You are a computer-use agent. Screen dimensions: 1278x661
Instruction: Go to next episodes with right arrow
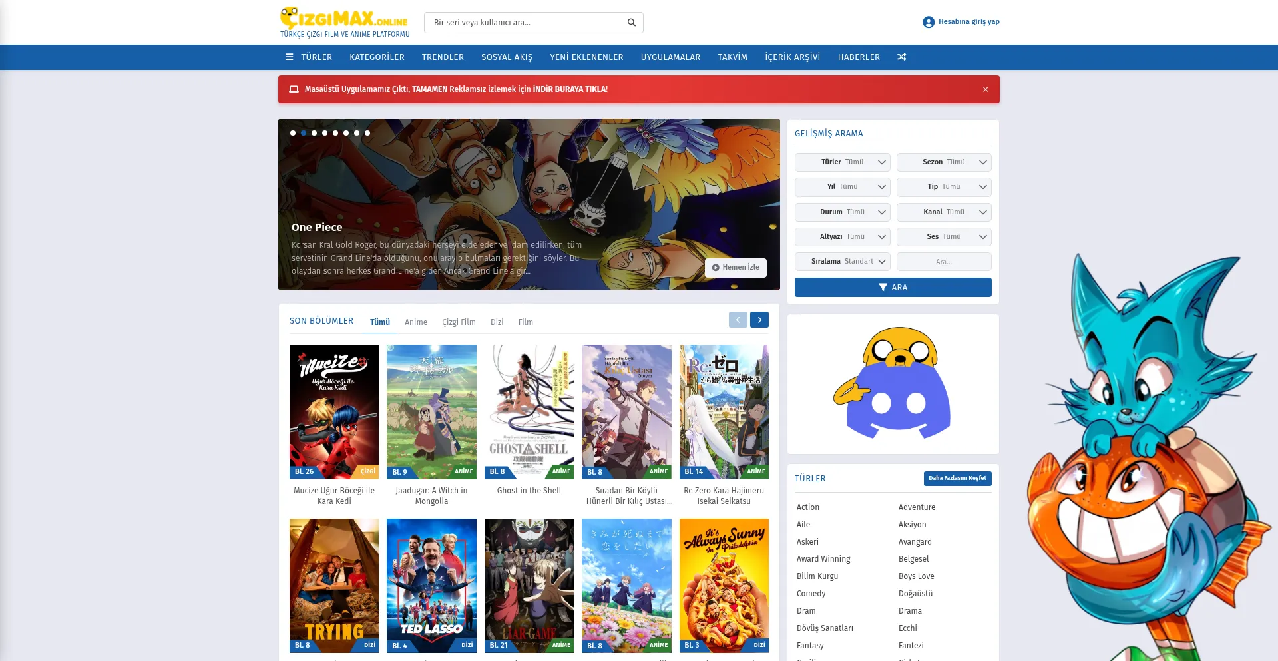759,320
